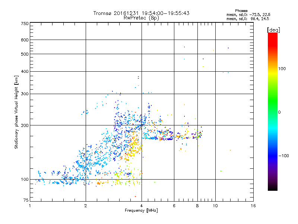Click the x-axis tick label '4'
This screenshot has width=298, height=224.
(142, 206)
